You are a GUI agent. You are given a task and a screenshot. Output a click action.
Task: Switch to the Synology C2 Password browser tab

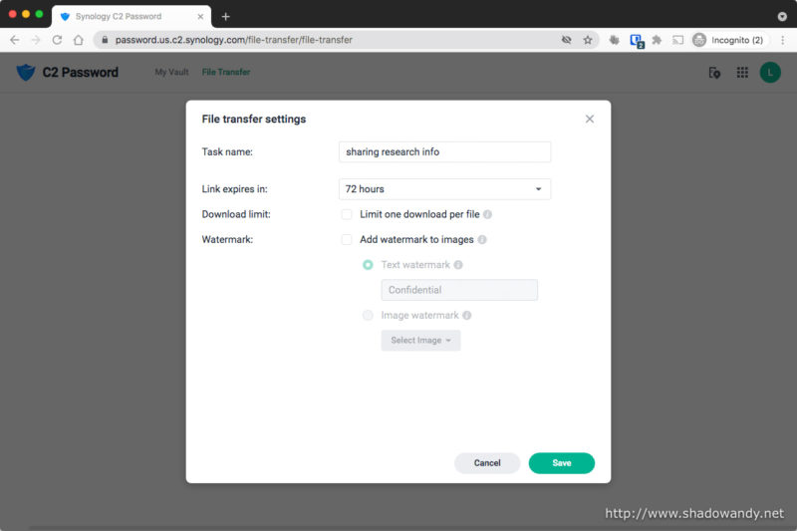coord(132,17)
